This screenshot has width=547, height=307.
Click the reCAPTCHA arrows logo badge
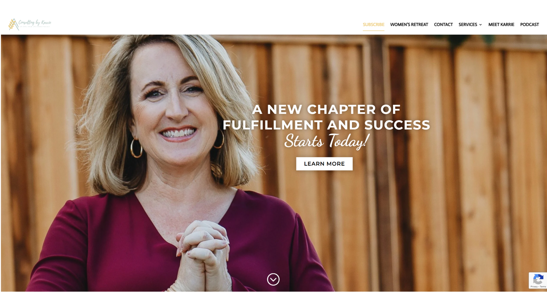(538, 279)
